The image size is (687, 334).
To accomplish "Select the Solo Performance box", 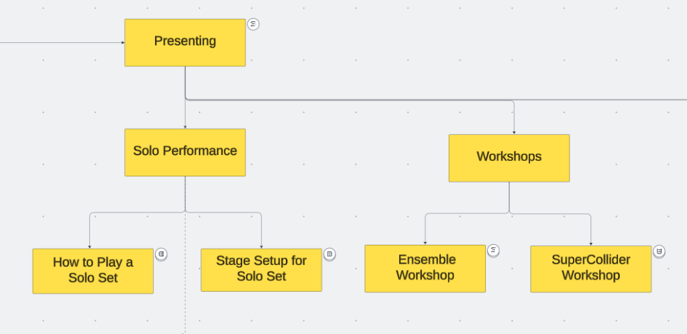I will (184, 152).
